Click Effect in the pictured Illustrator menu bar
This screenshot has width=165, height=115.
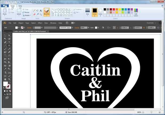click(40, 23)
